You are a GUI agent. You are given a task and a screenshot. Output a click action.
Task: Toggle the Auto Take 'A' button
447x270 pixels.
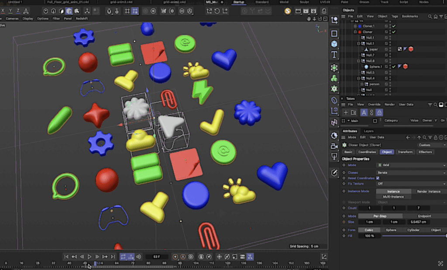coord(364,113)
